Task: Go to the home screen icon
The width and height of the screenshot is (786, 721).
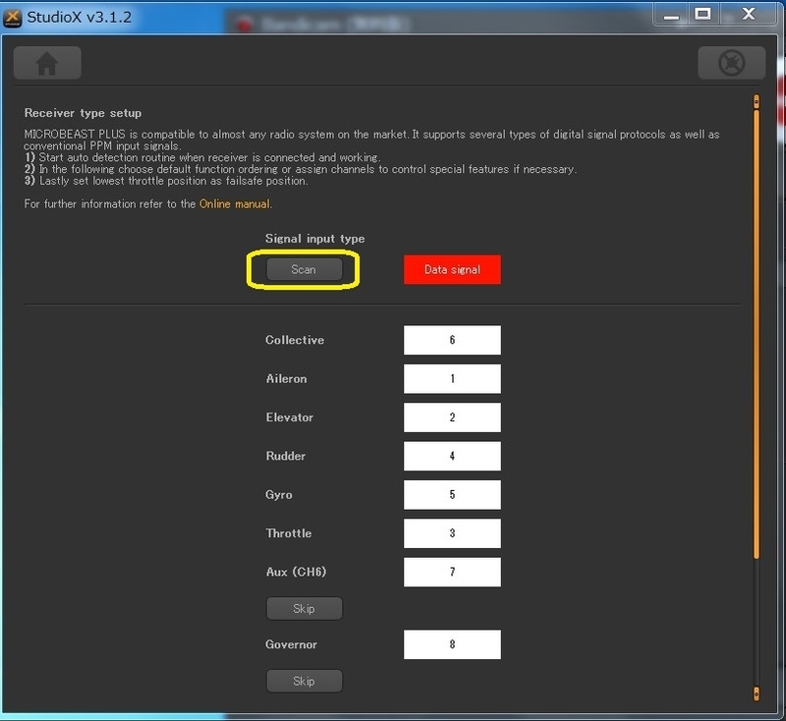Action: click(47, 63)
